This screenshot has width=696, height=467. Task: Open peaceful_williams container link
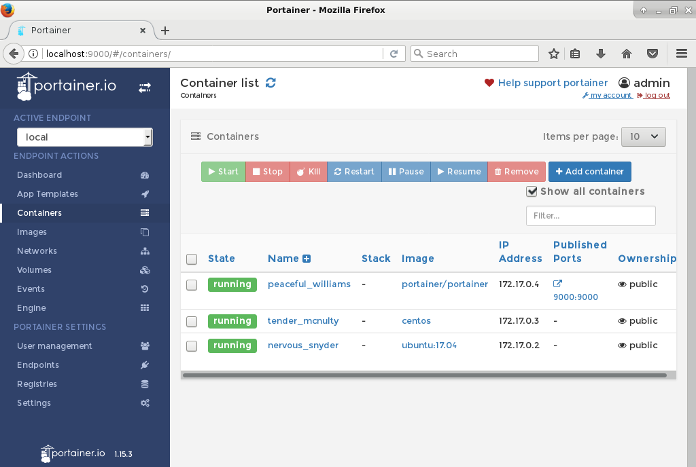(x=309, y=284)
